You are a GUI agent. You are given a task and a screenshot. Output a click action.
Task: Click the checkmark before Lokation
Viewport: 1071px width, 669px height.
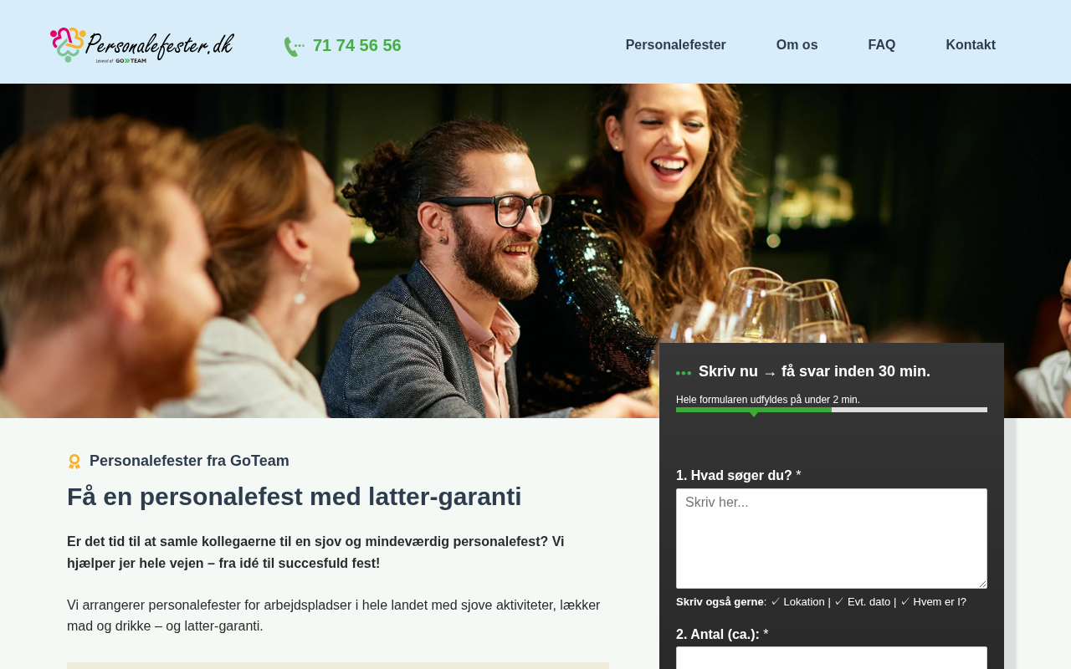pyautogui.click(x=776, y=602)
